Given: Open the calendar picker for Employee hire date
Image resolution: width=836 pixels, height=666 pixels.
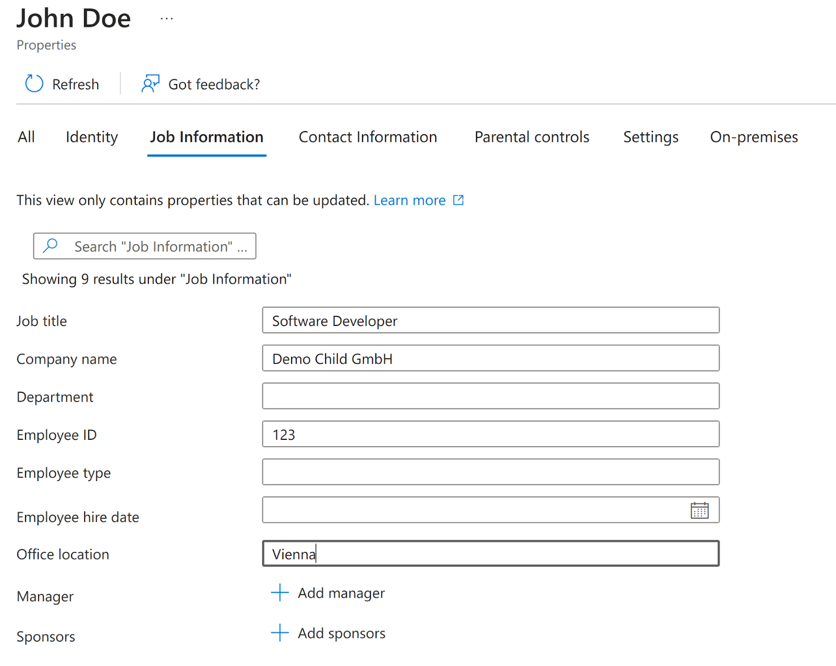Looking at the screenshot, I should [699, 510].
